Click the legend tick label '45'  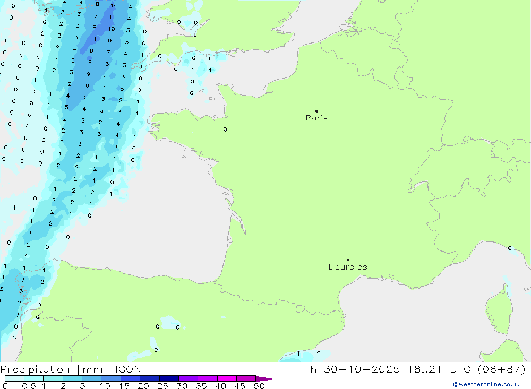pos(240,386)
